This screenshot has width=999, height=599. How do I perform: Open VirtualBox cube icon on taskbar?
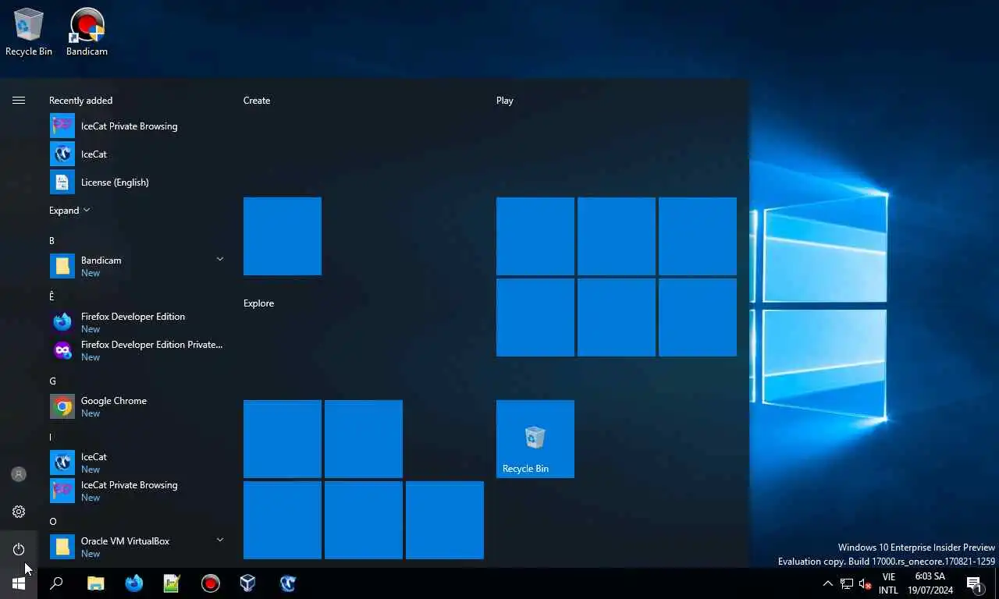click(x=248, y=583)
